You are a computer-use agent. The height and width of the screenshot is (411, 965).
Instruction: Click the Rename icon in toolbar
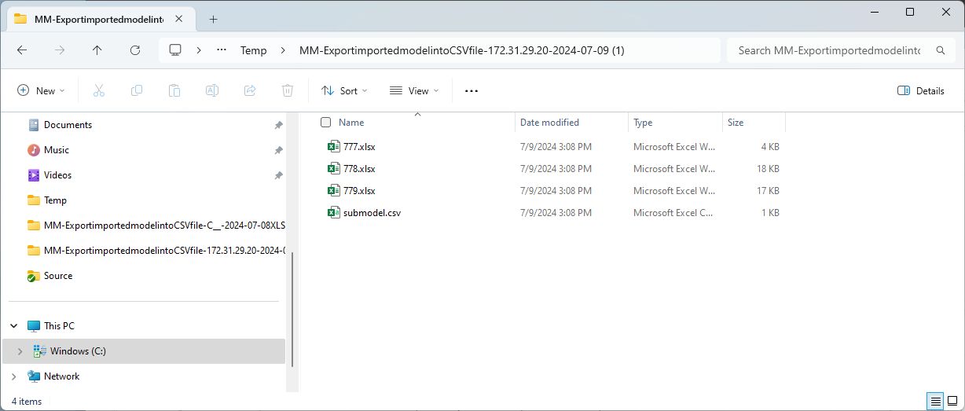point(212,90)
